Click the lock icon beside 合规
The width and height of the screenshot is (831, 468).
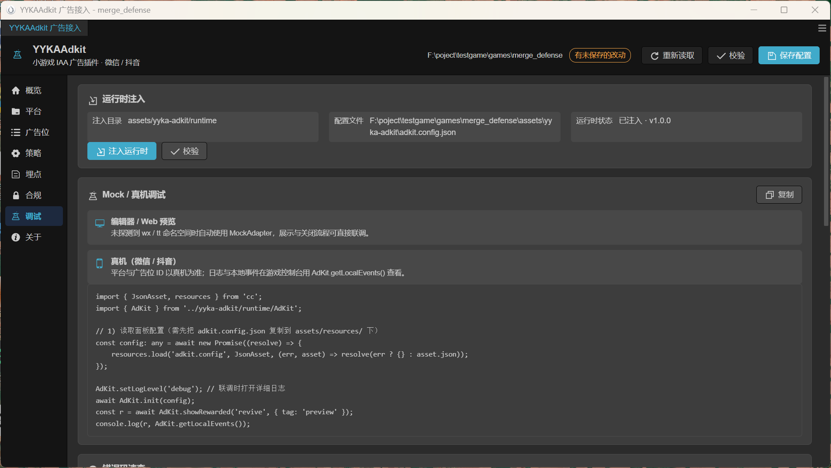[x=16, y=195]
